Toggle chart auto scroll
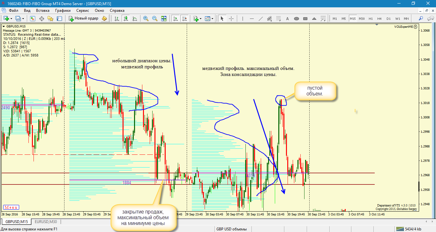The height and width of the screenshot is (232, 436). 176,19
